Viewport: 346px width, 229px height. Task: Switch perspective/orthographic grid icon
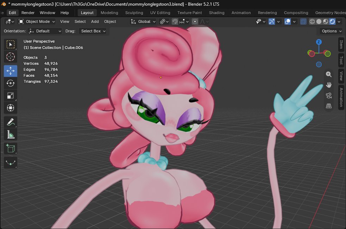[328, 106]
